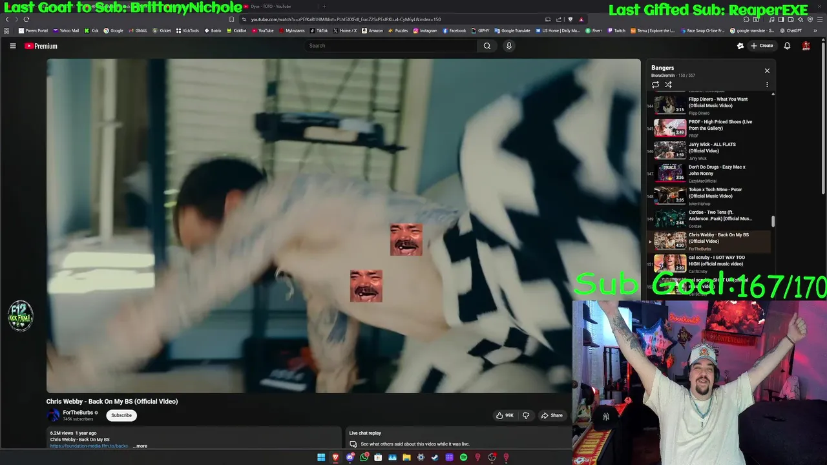The image size is (827, 465).
Task: Open the account avatar menu
Action: (806, 46)
